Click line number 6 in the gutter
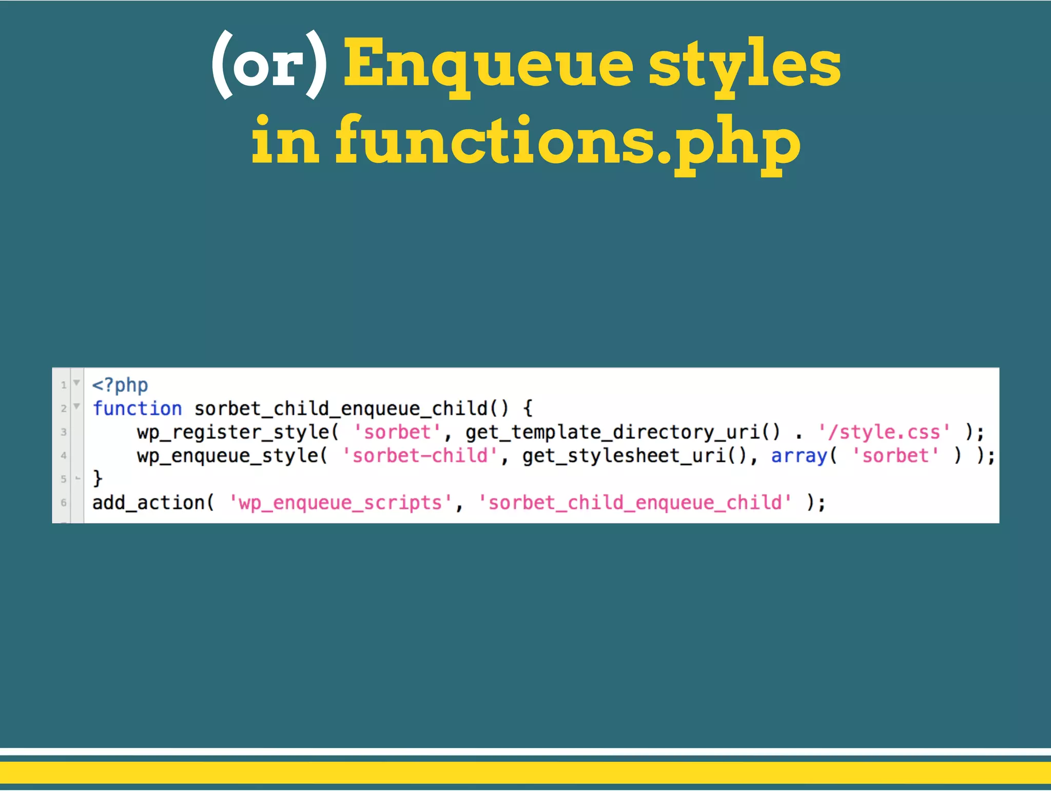 click(x=64, y=503)
